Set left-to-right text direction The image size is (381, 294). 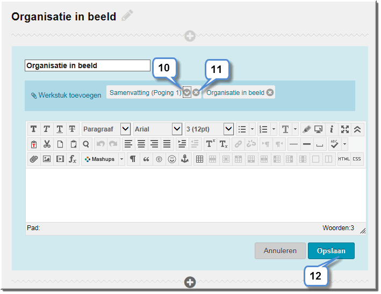tap(266, 144)
